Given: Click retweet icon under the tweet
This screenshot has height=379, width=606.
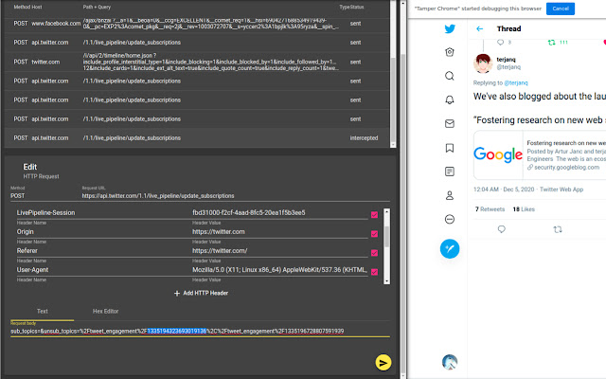Looking at the screenshot, I should tap(558, 229).
